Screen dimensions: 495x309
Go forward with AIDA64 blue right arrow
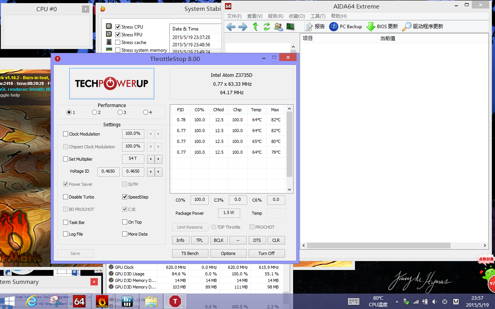click(242, 27)
